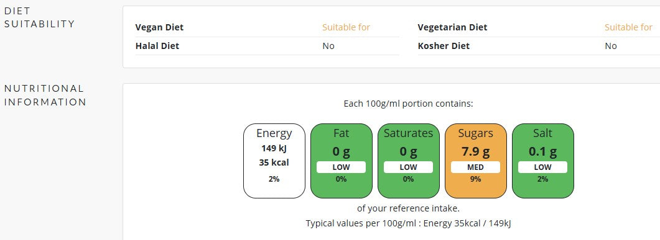Click the Kosher Diet row label
The height and width of the screenshot is (240, 660).
444,46
